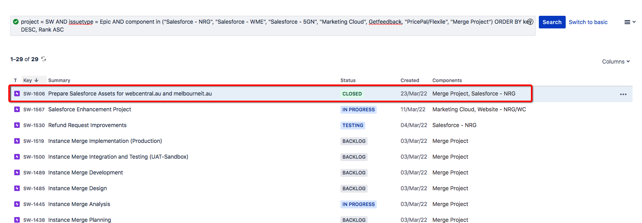
Task: Open the hamburger view options menu
Action: point(630,22)
